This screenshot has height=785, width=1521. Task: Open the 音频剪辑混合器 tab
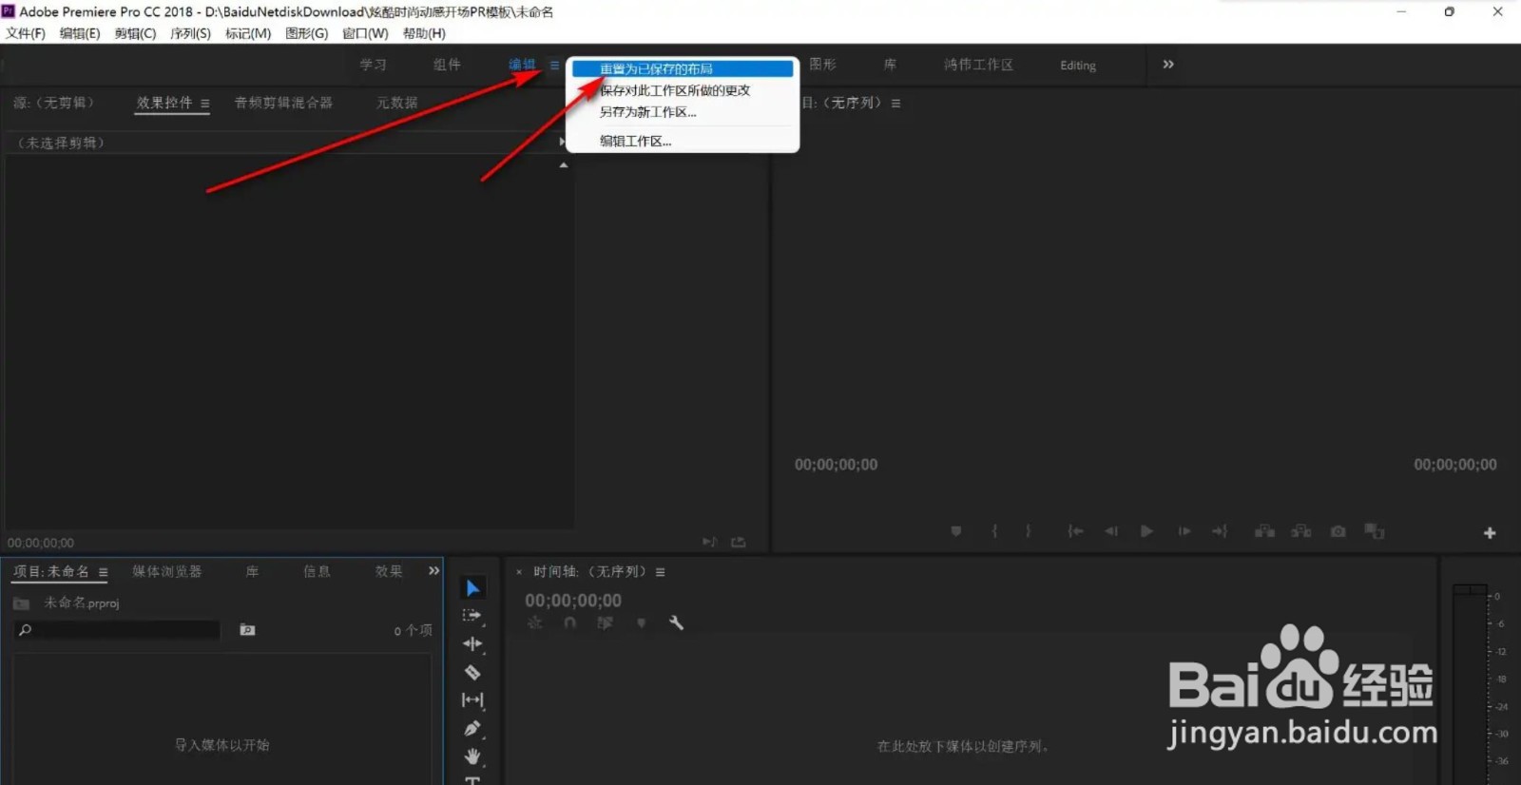pos(283,103)
